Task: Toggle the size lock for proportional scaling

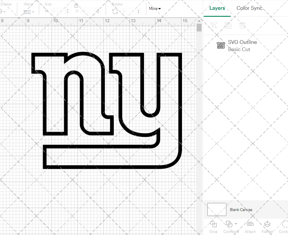Action: (76, 5)
